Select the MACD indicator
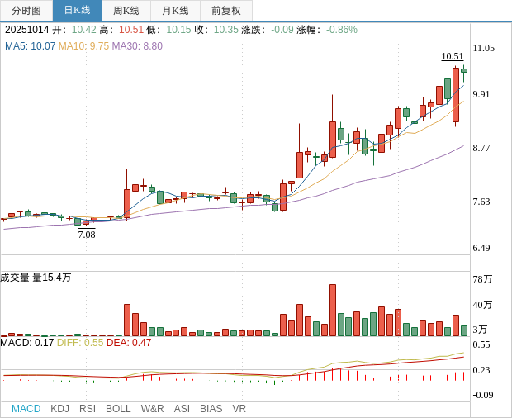Image resolution: width=512 pixels, height=418 pixels. (26, 409)
